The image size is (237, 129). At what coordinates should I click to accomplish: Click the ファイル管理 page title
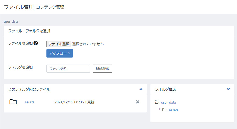pos(19,7)
